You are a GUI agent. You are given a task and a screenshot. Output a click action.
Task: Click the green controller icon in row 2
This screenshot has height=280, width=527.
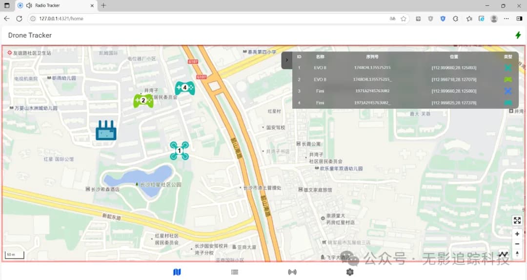tap(508, 80)
